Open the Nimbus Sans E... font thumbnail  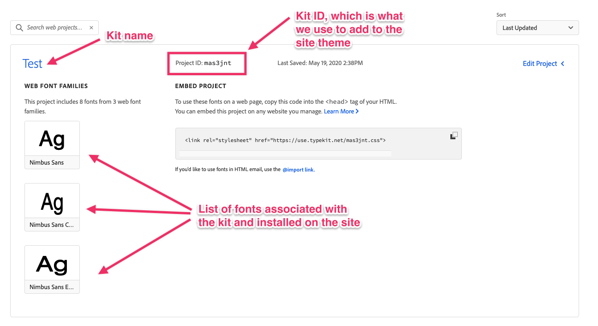click(x=52, y=269)
